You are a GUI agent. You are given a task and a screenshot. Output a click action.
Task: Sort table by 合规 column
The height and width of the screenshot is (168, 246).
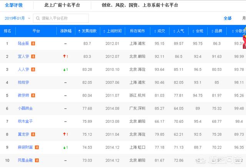198,31
